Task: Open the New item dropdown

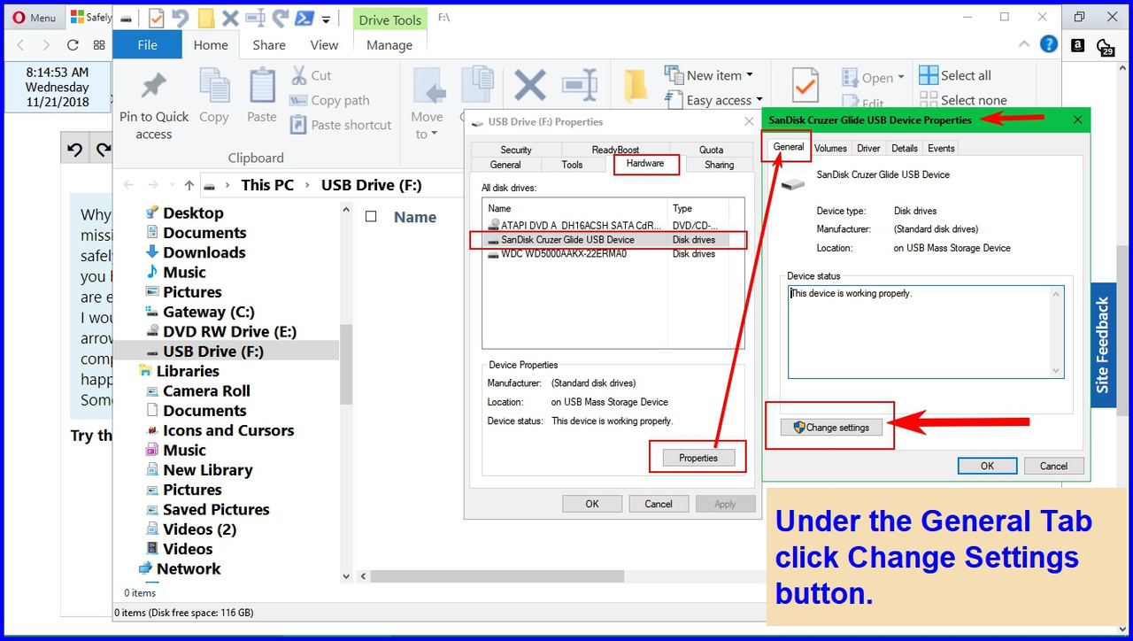Action: (711, 75)
